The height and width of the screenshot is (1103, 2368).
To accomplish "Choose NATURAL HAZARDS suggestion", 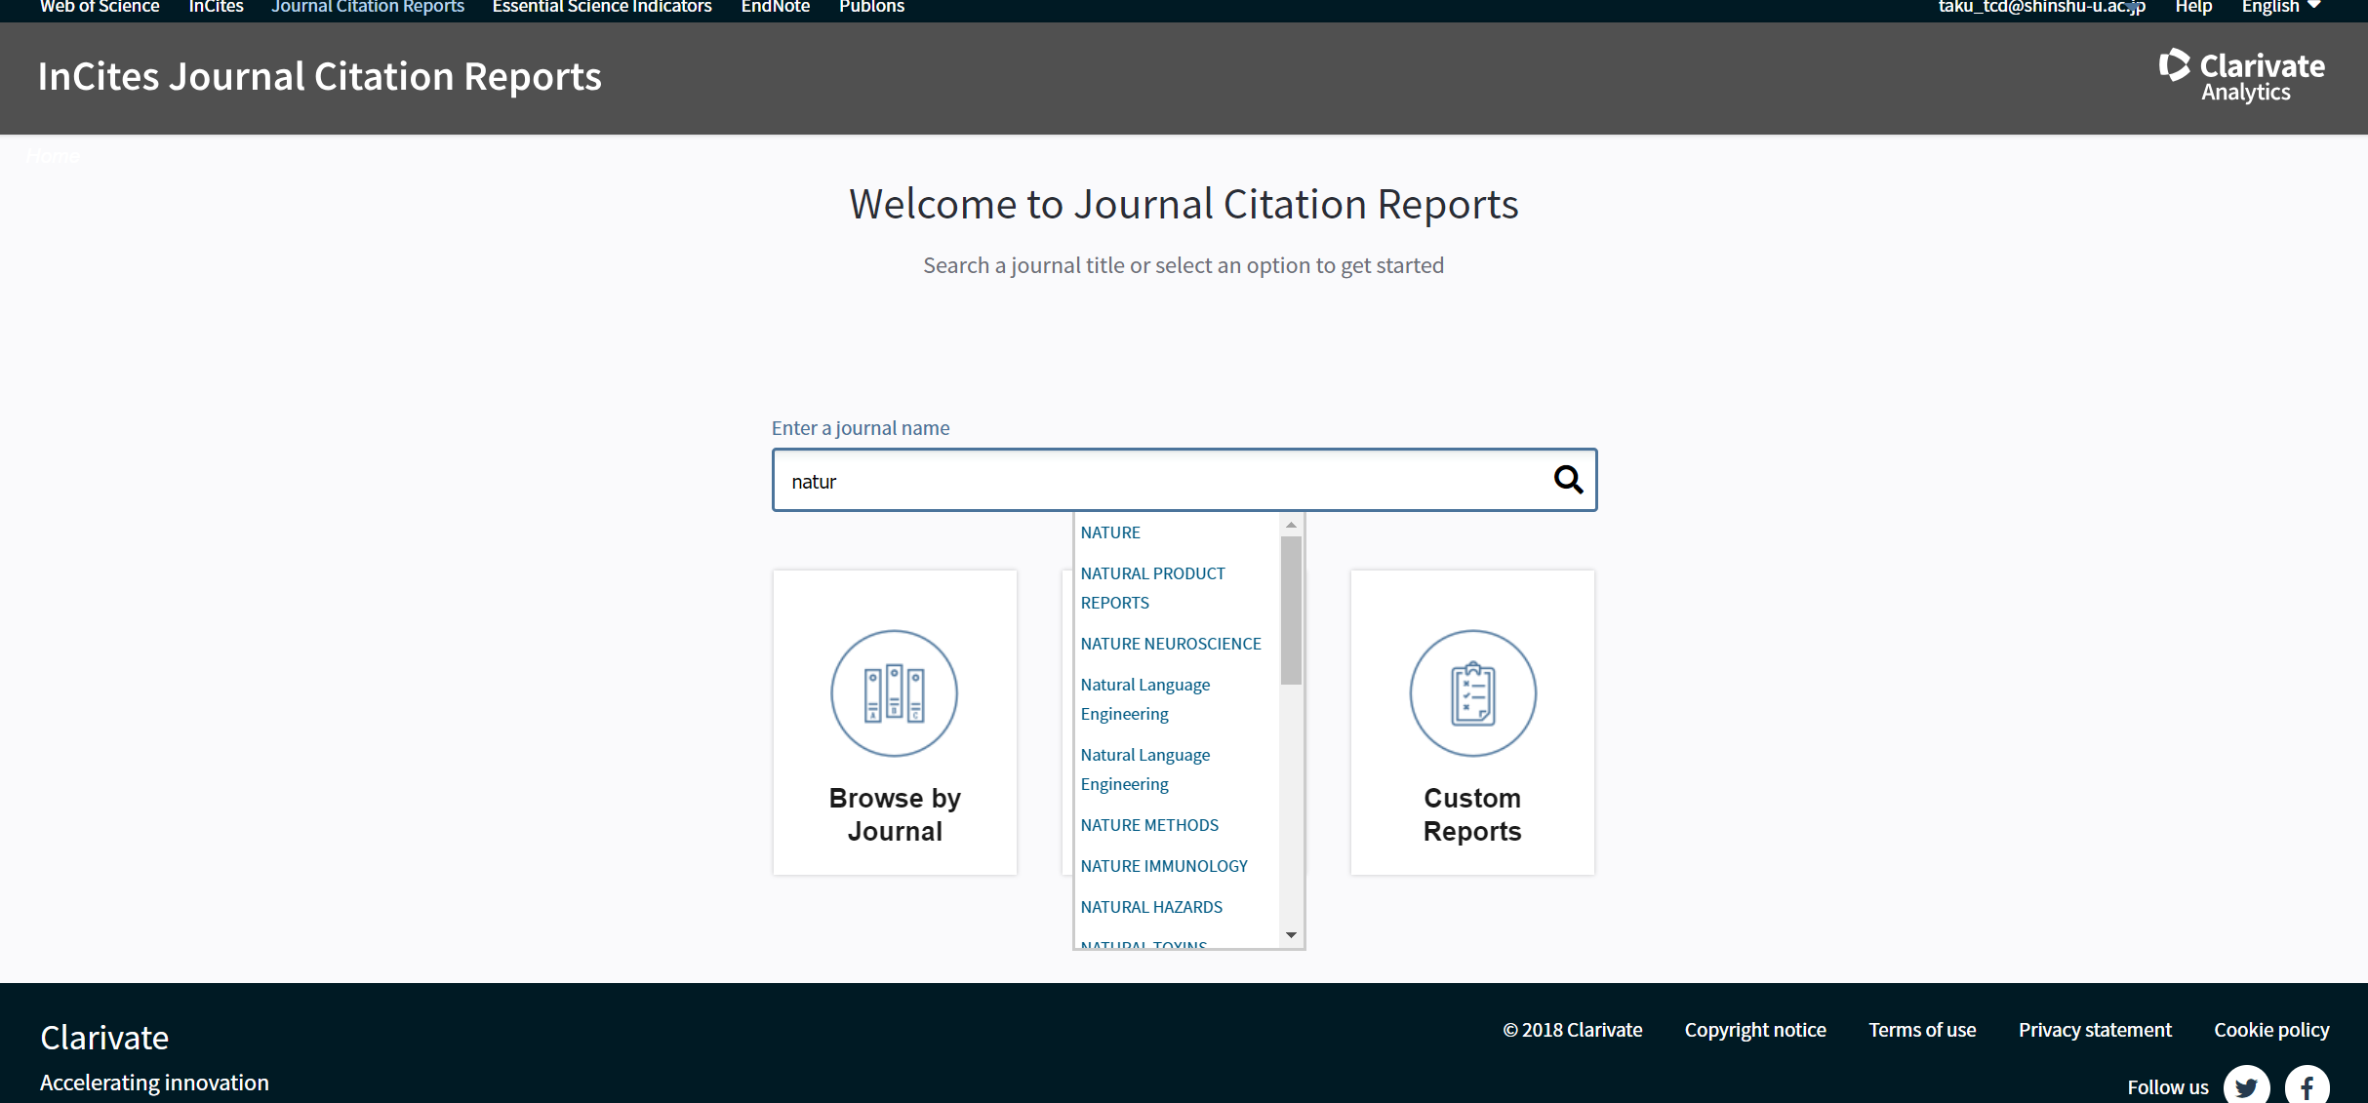I will [x=1151, y=907].
